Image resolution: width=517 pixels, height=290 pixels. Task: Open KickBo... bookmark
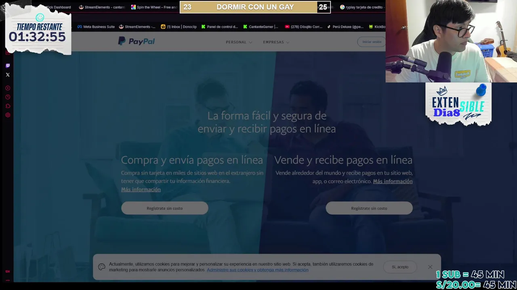tap(377, 27)
